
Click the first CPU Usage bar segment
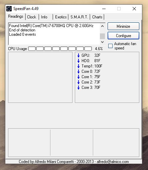click(32, 49)
